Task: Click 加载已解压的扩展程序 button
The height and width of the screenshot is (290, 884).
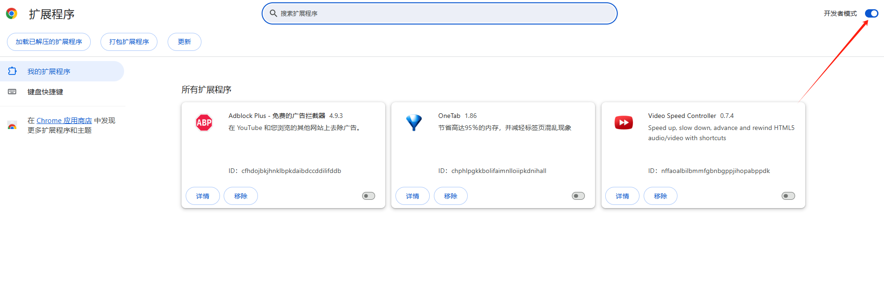Action: click(49, 42)
